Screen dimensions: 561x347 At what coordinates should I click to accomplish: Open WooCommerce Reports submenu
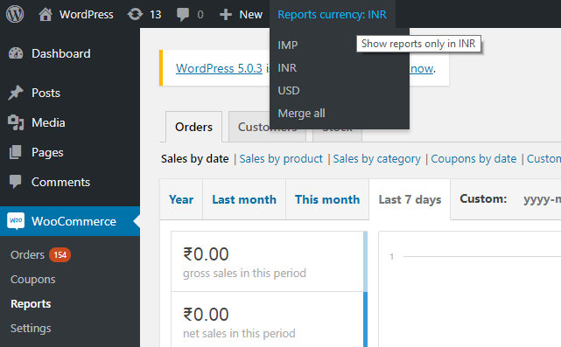point(31,304)
